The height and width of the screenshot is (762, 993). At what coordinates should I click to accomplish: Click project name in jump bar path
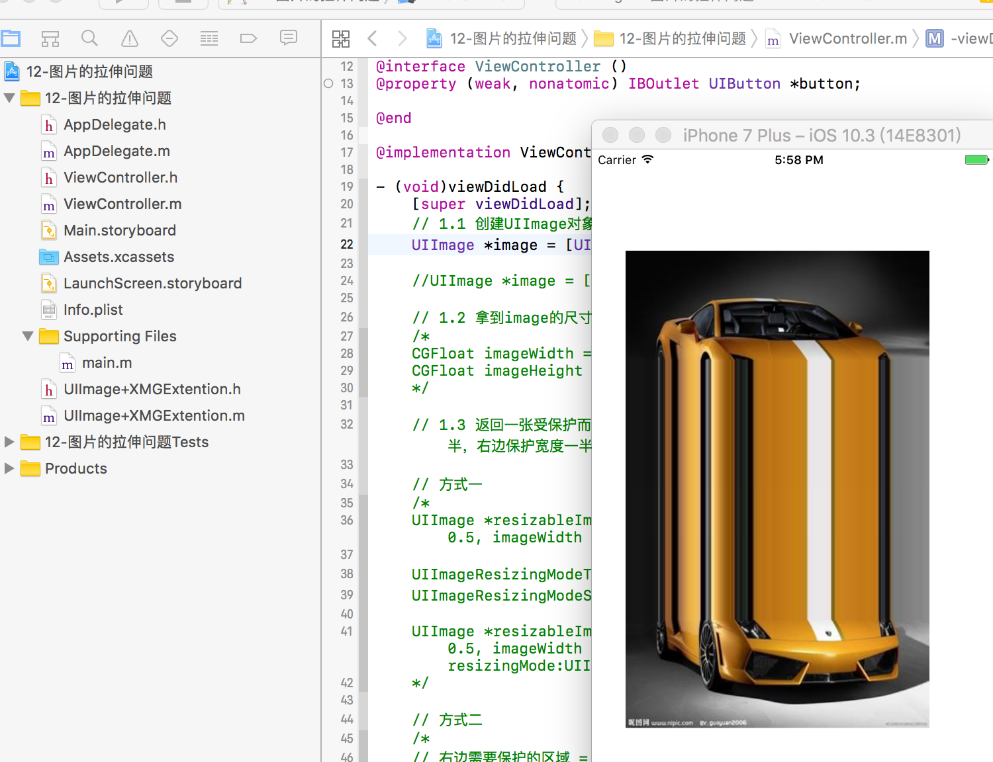tap(514, 38)
